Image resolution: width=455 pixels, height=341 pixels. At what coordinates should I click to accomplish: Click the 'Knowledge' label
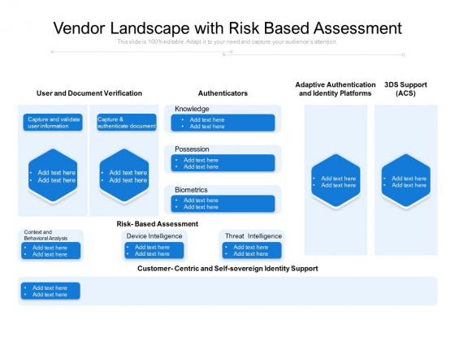click(x=192, y=109)
